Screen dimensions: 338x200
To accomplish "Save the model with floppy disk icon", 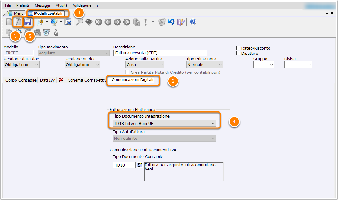I will pos(28,22).
